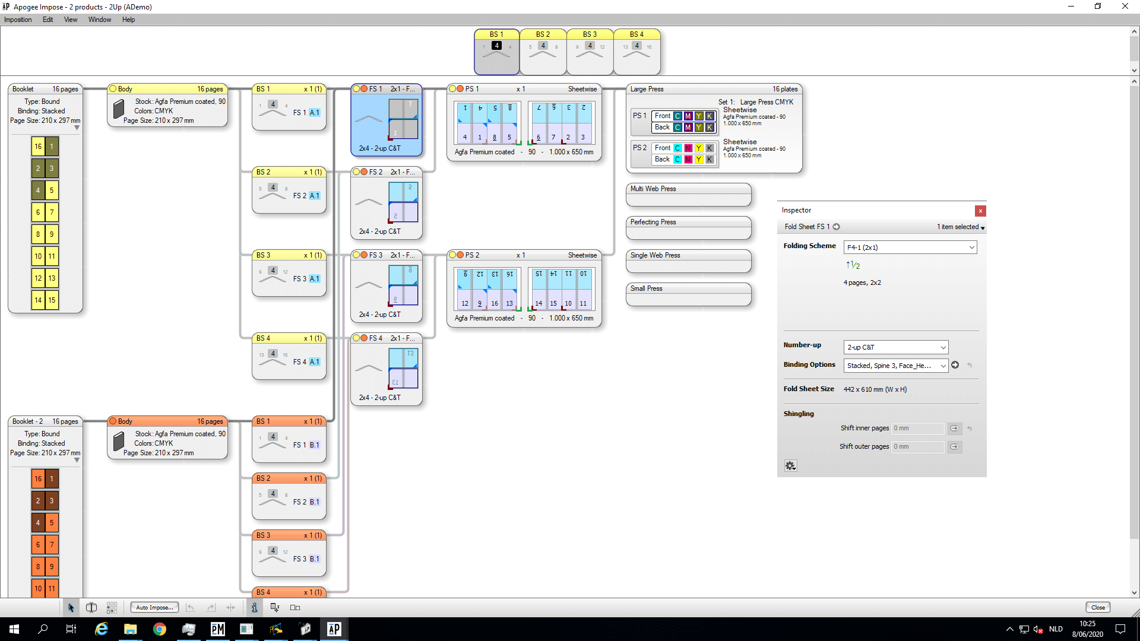Expand the Booklet details triangle
Image resolution: width=1140 pixels, height=641 pixels.
[77, 128]
